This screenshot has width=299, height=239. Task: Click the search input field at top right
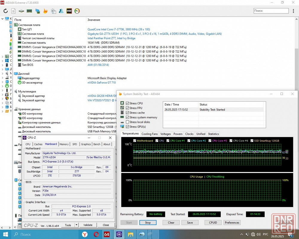(x=271, y=11)
